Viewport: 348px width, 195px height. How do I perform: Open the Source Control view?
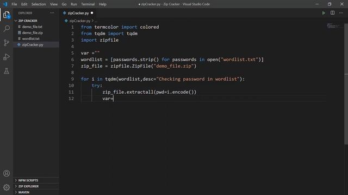7,43
